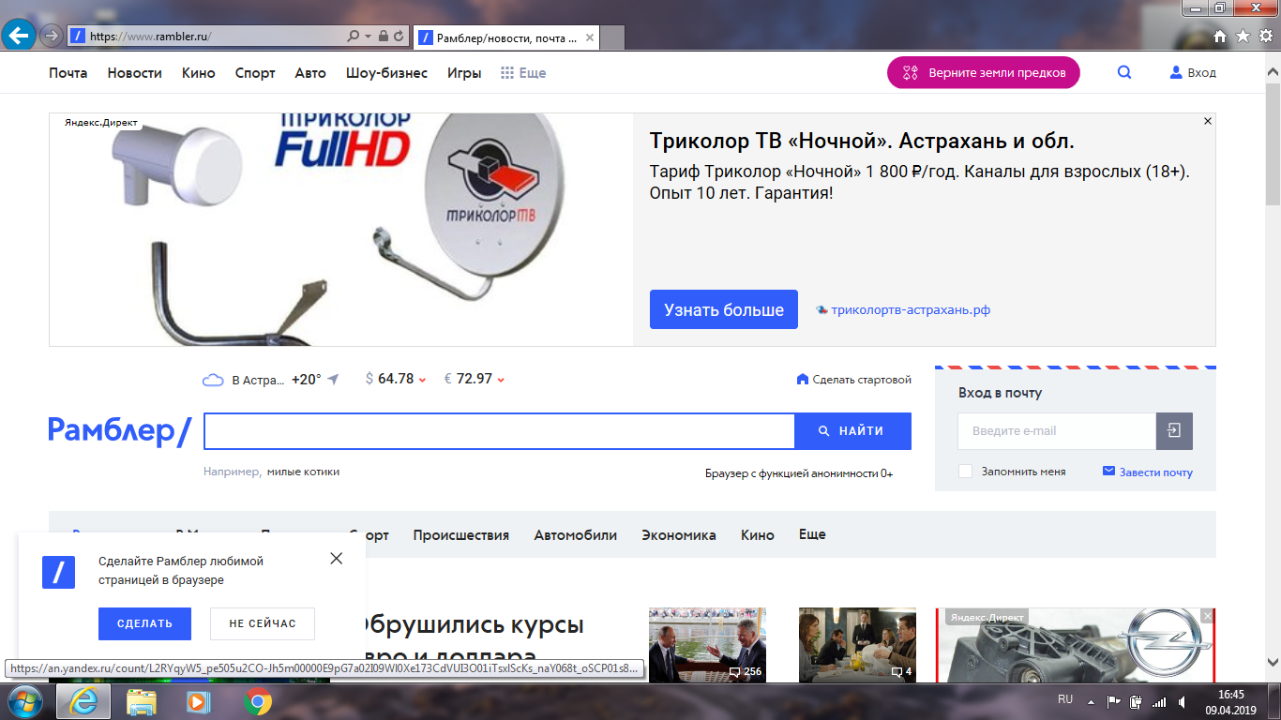Click the НЕ СЕЙЧАС button in popup
The height and width of the screenshot is (720, 1281).
[263, 623]
